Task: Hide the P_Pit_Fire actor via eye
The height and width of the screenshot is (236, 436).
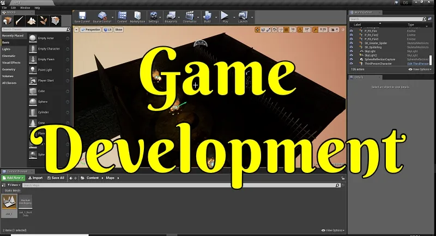Action: [351, 31]
